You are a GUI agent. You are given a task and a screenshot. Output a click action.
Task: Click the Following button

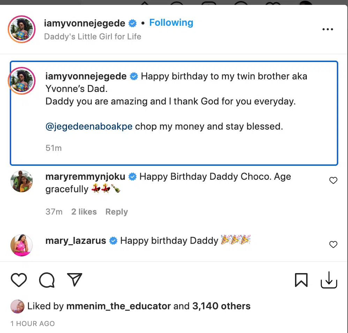tap(171, 23)
